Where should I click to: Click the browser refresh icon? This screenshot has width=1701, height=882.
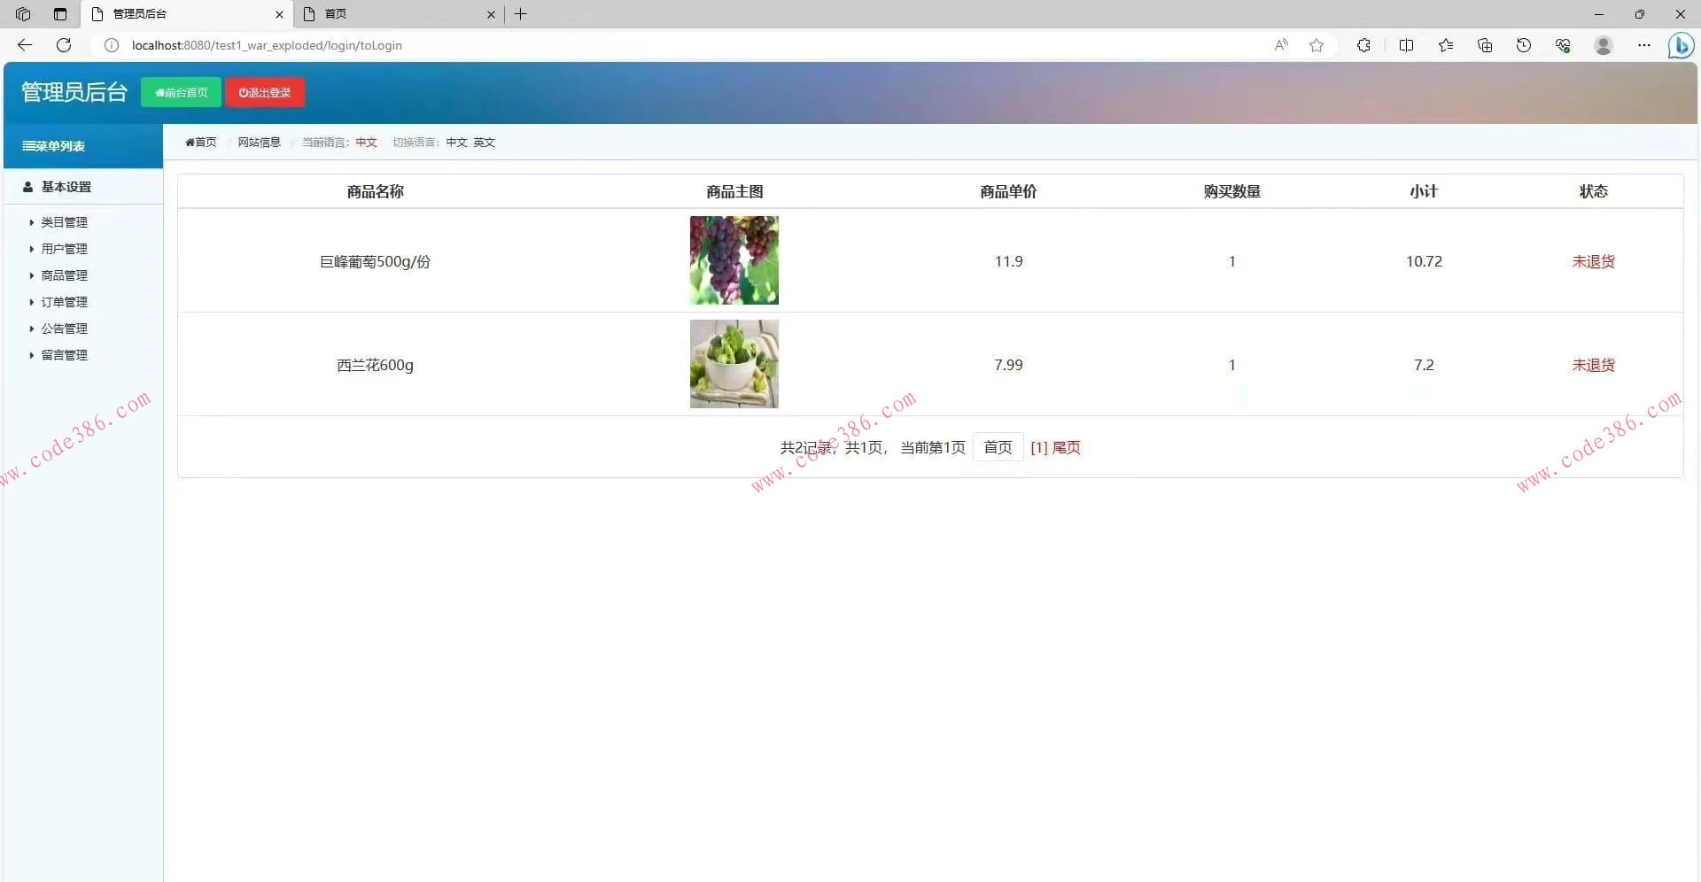pyautogui.click(x=63, y=45)
